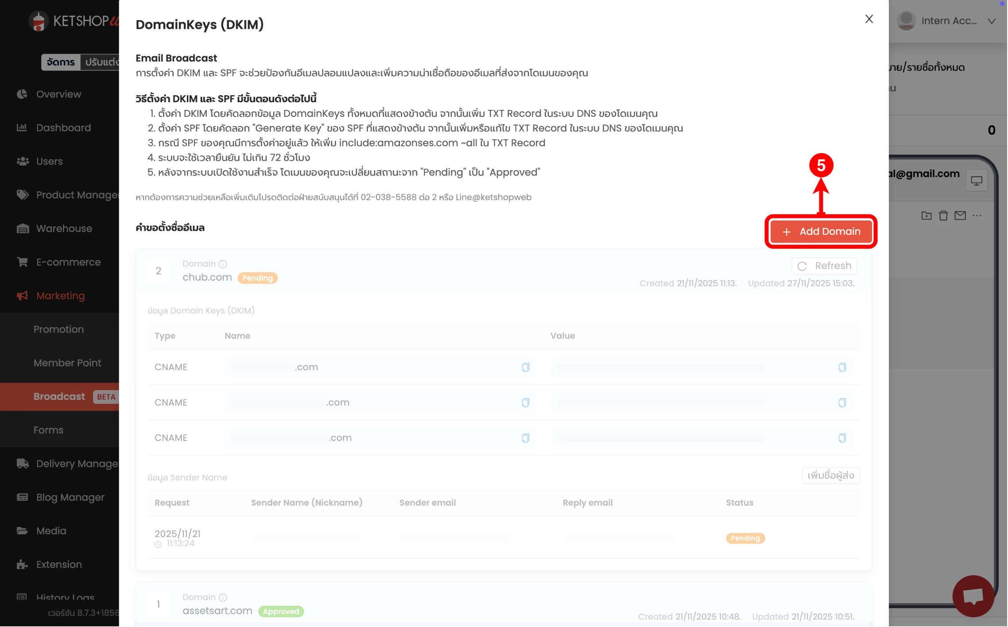Viewport: 1008px width, 627px height.
Task: Switch to the จัดการ mode toggle
Action: point(61,62)
